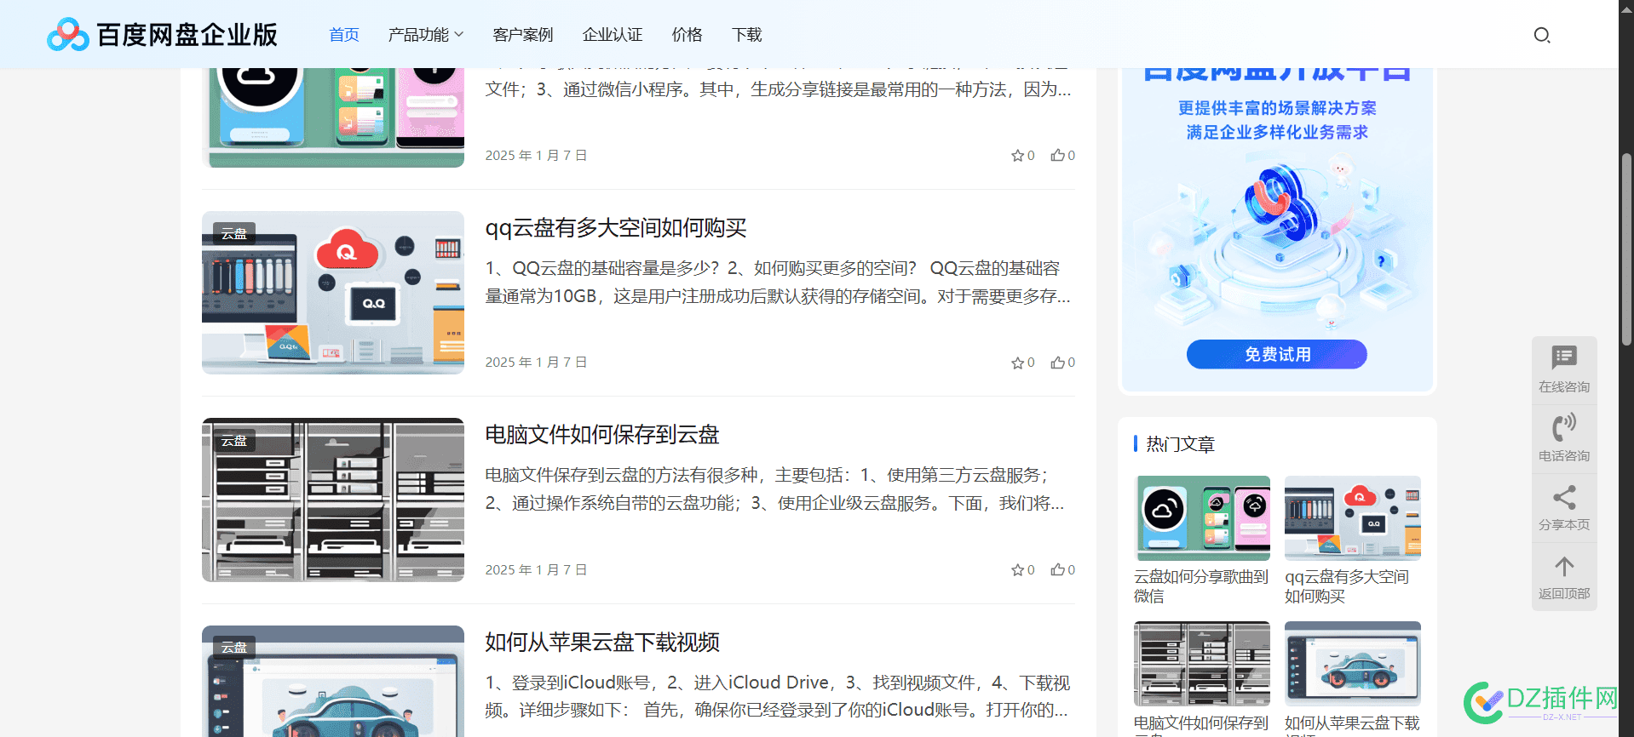
Task: Click the 云盘 tag on 苹果云盘 thumbnail
Action: click(234, 648)
